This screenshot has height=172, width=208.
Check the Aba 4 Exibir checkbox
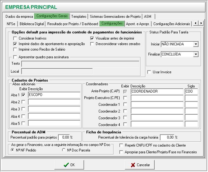[23, 116]
